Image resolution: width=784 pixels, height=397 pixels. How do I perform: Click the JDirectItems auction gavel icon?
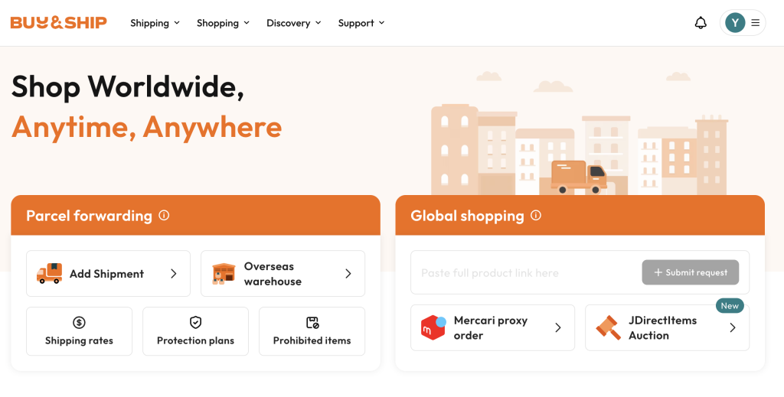tap(608, 328)
